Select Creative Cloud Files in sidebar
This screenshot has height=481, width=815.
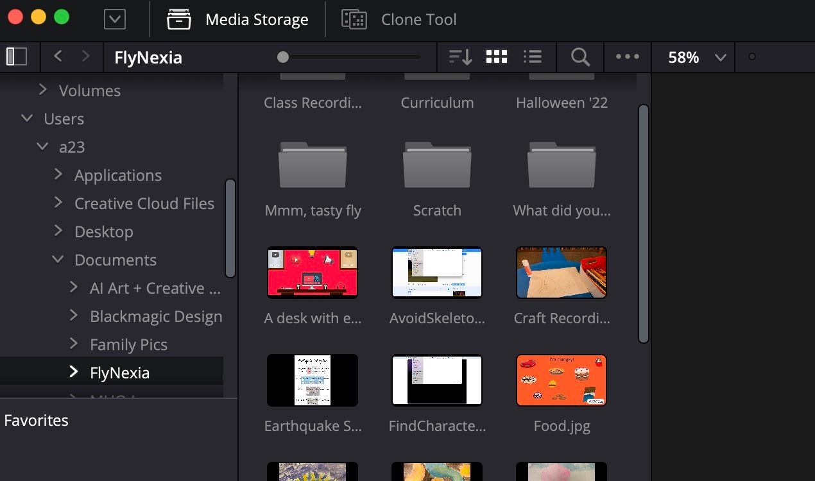(x=144, y=203)
